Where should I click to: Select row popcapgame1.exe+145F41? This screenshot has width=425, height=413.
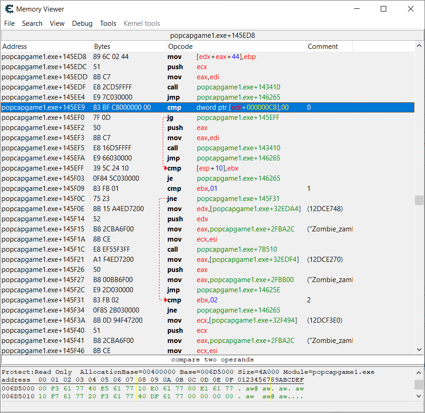coord(207,341)
